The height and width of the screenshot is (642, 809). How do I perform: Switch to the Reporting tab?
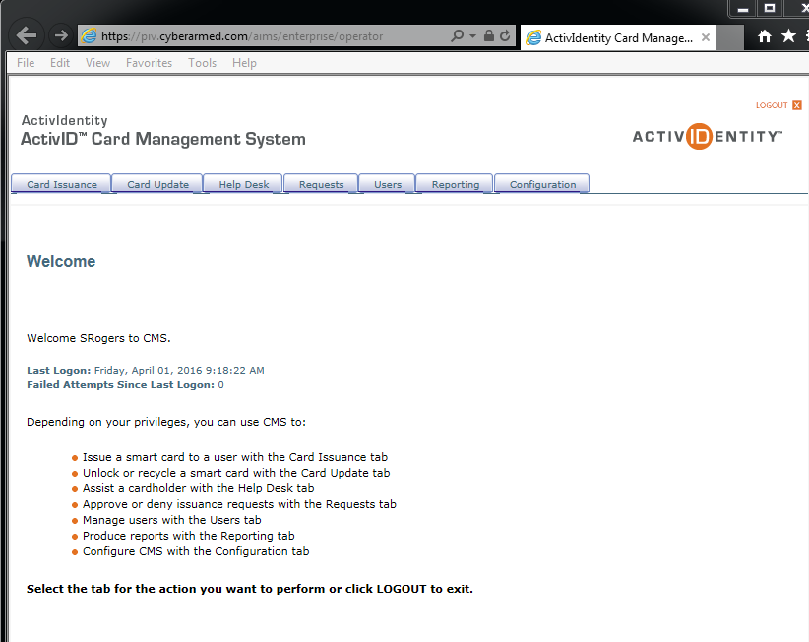[x=455, y=184]
